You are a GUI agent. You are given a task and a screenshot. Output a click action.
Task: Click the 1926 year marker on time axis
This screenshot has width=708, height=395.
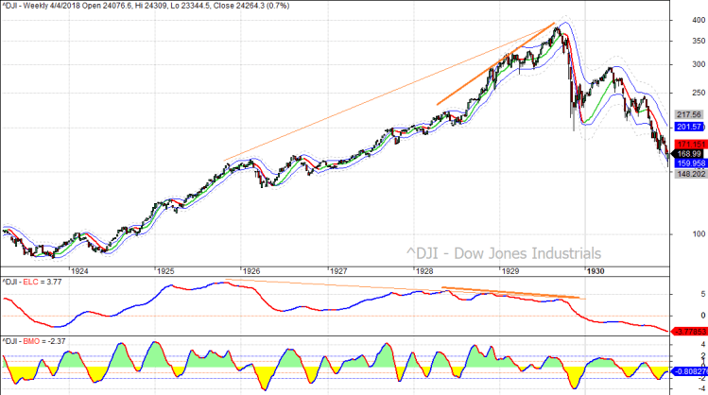point(251,270)
